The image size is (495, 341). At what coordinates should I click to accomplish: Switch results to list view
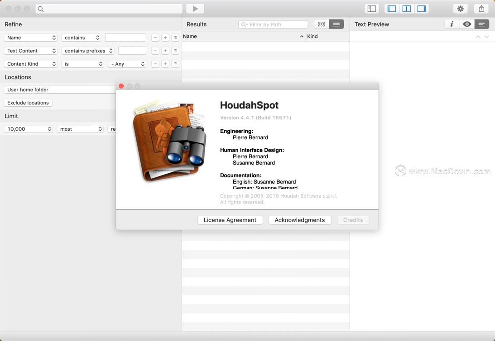click(x=336, y=24)
